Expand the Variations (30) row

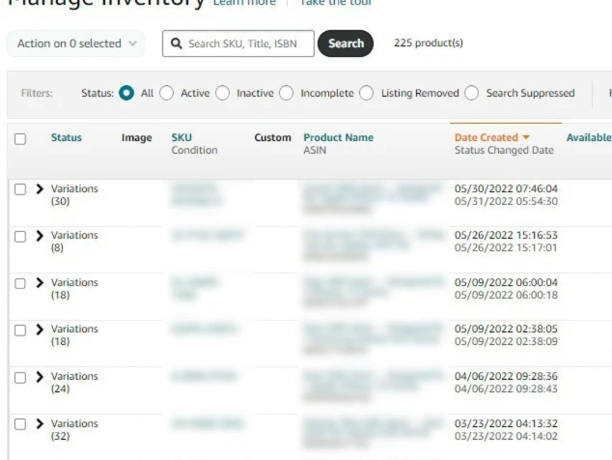click(x=39, y=189)
